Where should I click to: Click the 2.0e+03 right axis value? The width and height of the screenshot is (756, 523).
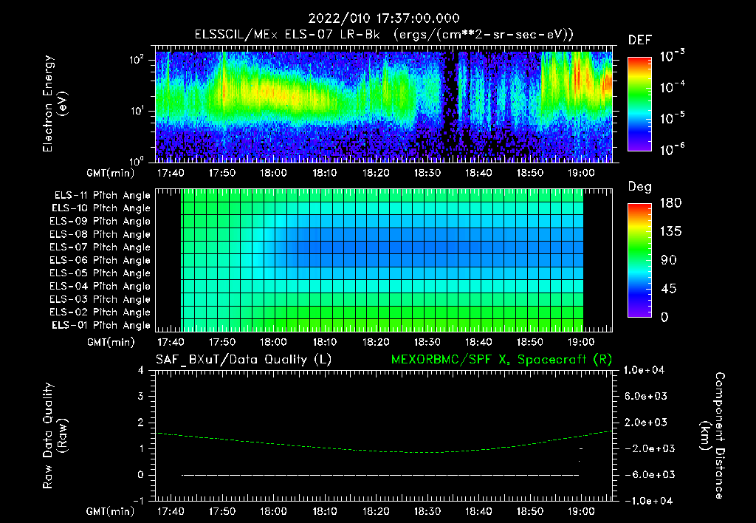click(645, 422)
